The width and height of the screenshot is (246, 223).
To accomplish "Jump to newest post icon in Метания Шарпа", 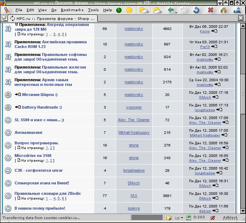I will [18, 95].
